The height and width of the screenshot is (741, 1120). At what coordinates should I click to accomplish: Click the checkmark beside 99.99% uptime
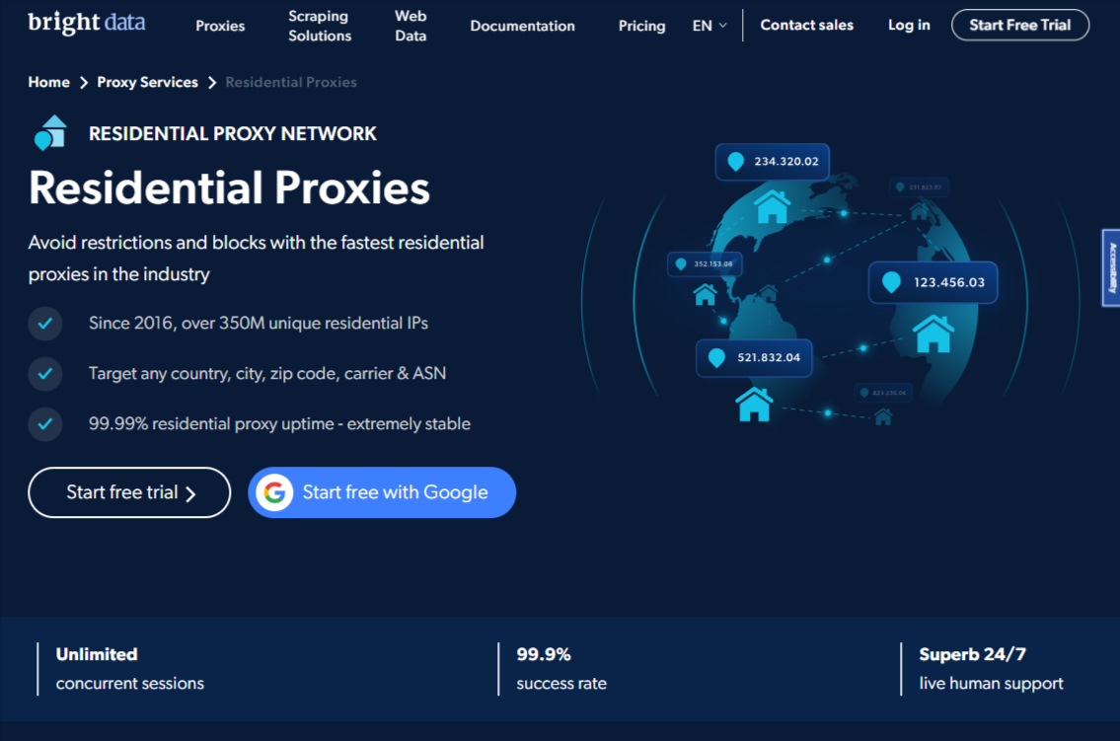(45, 424)
